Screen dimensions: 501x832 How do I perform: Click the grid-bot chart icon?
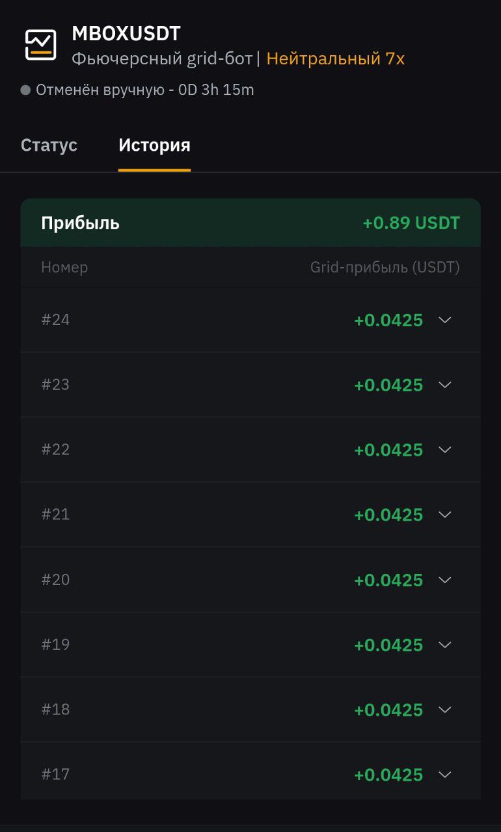[x=40, y=45]
